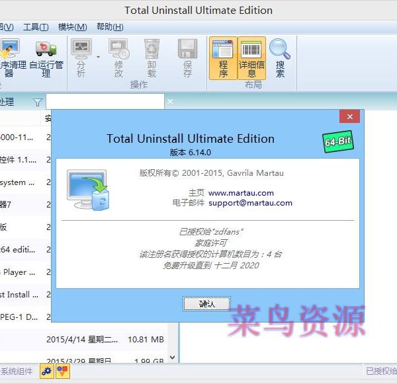This screenshot has height=384, width=397.
Task: Expand the 分析 dropdown arrow
Action: pos(99,57)
